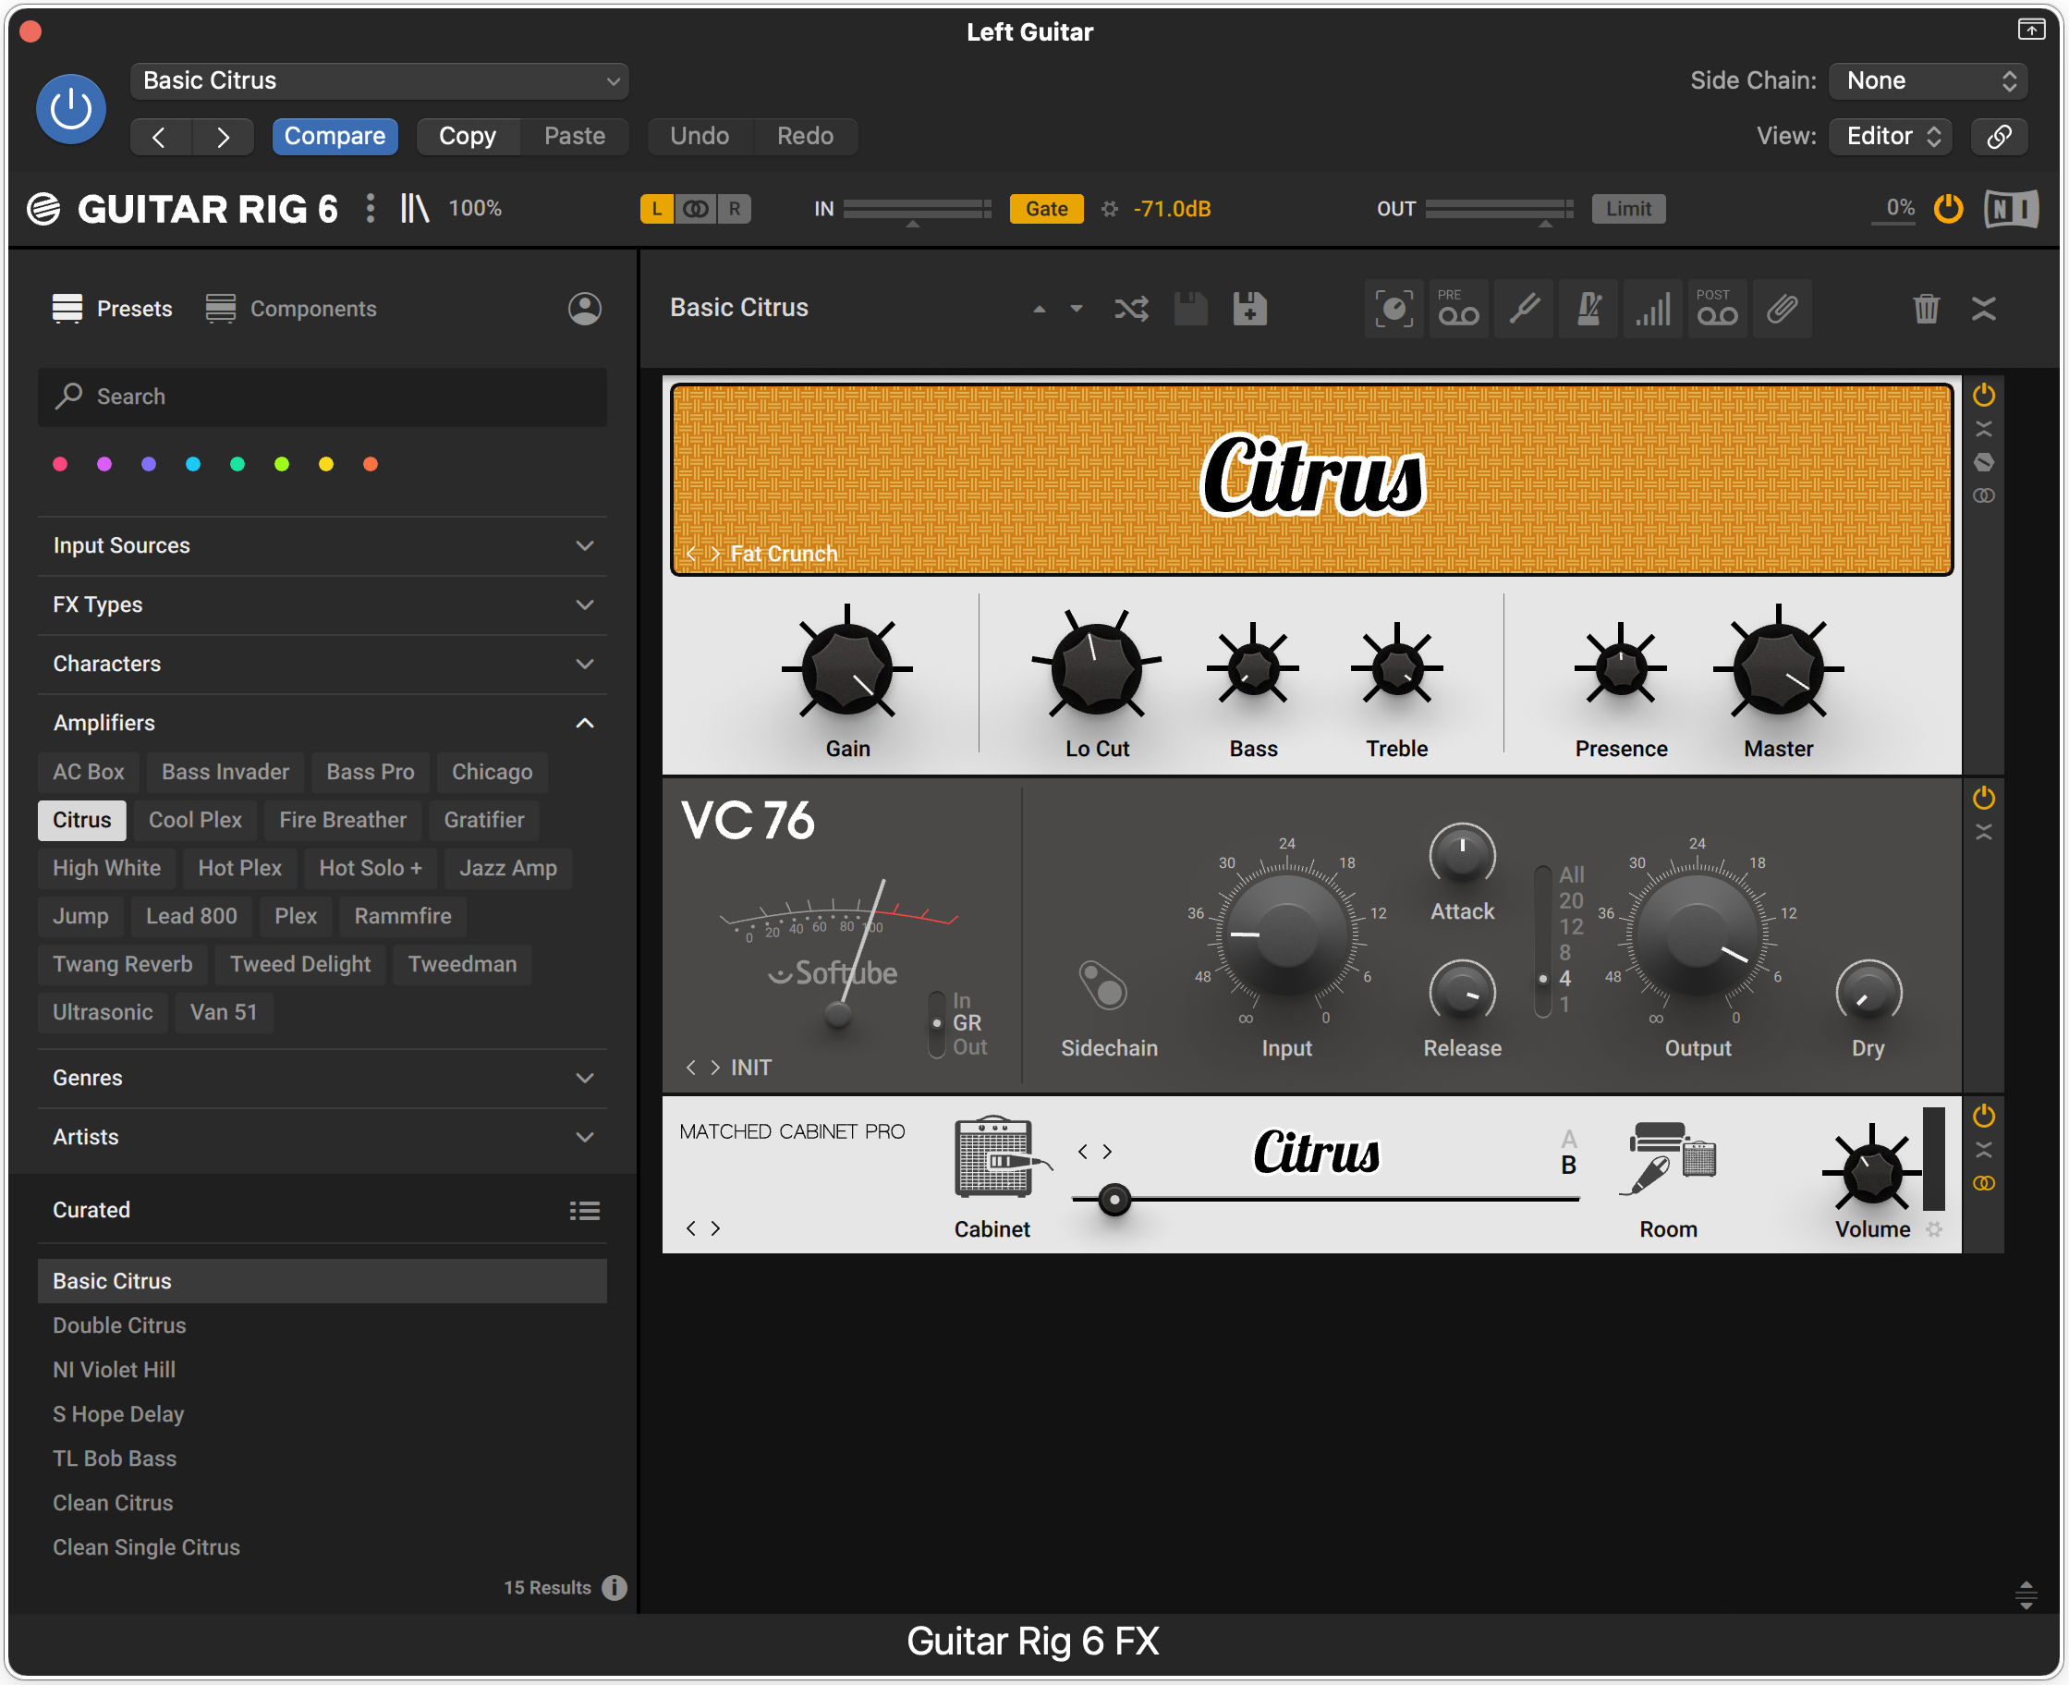Click the Citrus amp tag icon
Screen dimensions: 2069x1685
(x=1984, y=462)
